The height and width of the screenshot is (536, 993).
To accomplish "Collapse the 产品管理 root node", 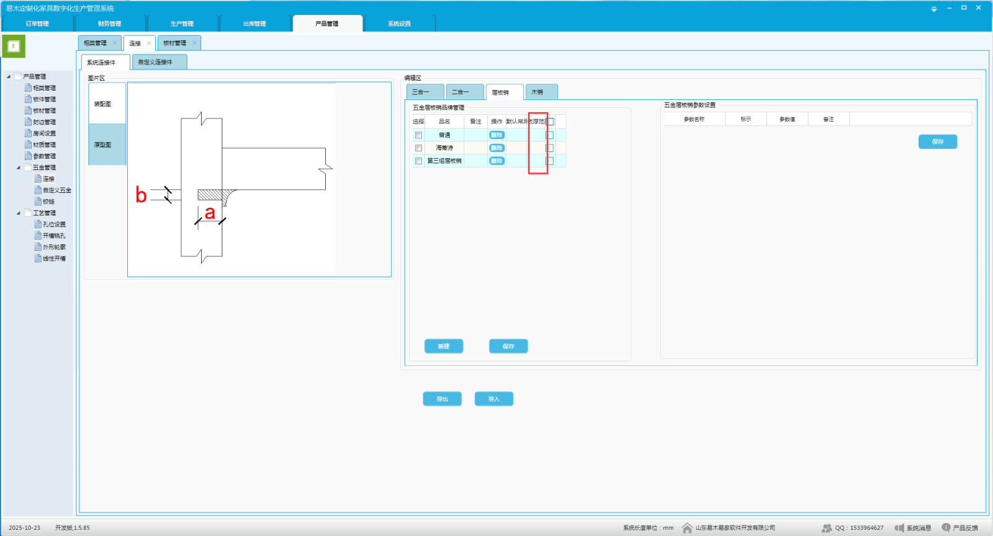I will (9, 76).
